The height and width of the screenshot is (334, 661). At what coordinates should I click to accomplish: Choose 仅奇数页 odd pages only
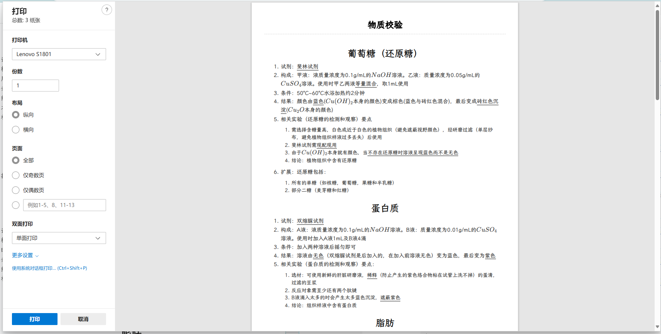[x=16, y=175]
